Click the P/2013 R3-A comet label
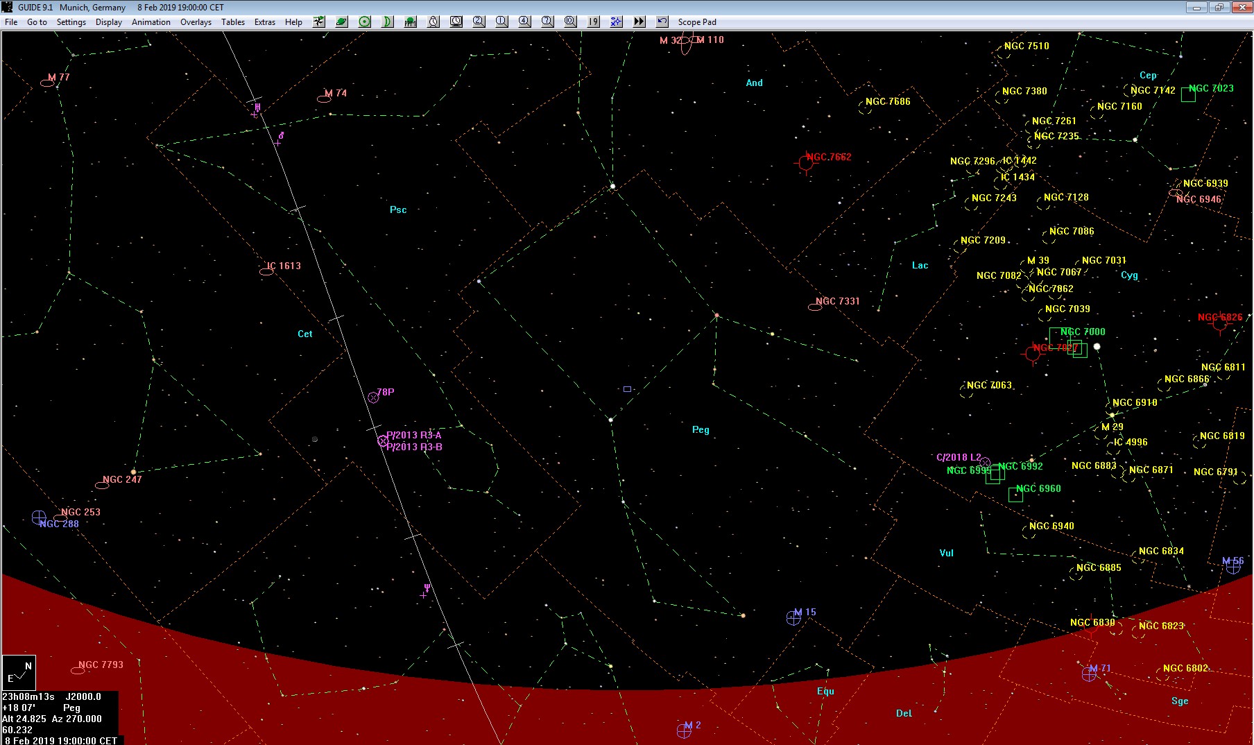This screenshot has height=745, width=1254. pyautogui.click(x=414, y=435)
